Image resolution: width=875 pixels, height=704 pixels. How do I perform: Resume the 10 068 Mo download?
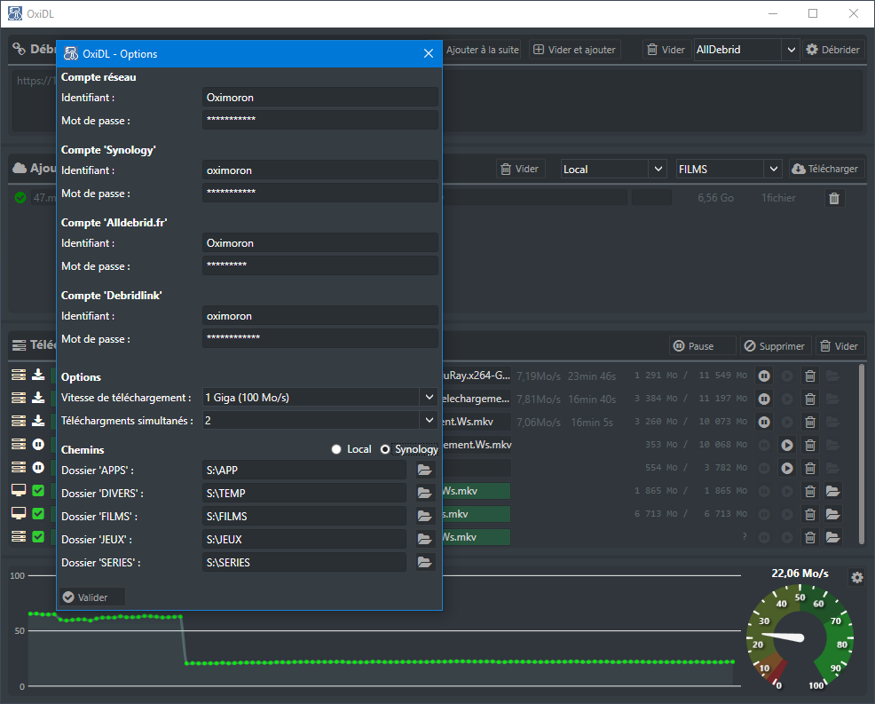point(787,445)
